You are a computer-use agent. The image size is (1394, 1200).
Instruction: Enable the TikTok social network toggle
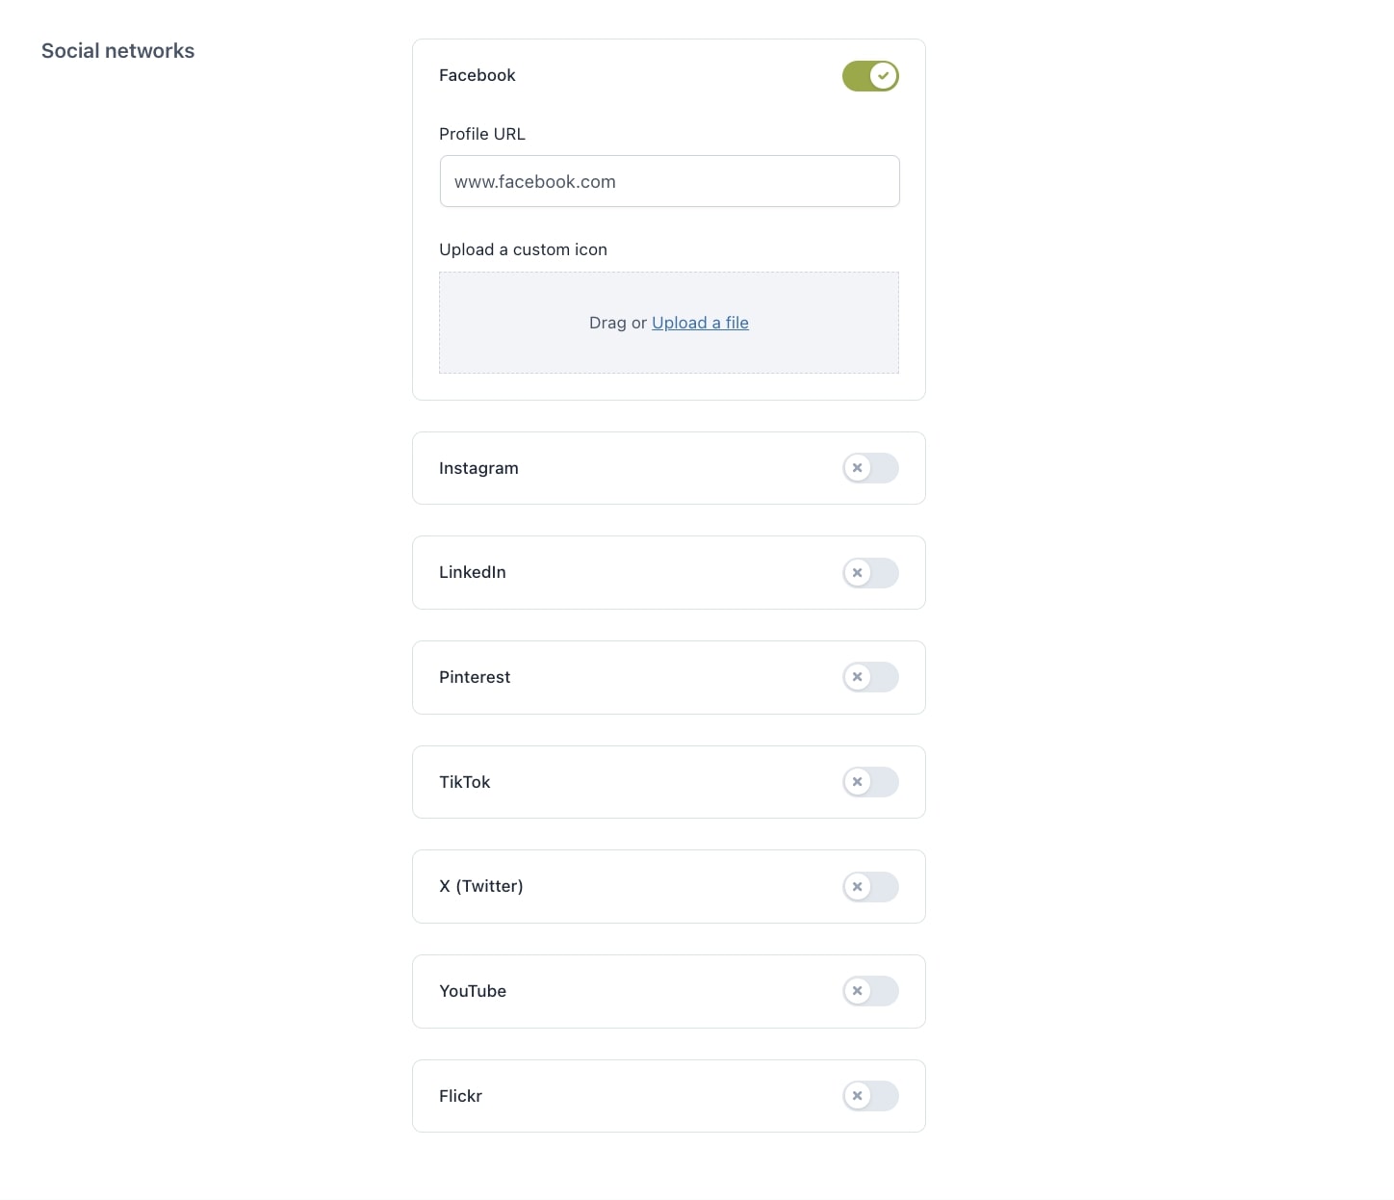tap(870, 782)
